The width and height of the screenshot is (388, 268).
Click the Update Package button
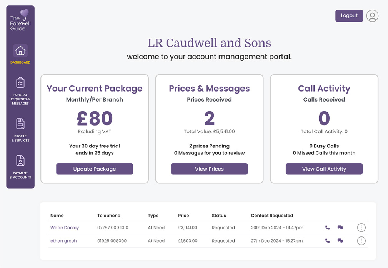point(95,169)
